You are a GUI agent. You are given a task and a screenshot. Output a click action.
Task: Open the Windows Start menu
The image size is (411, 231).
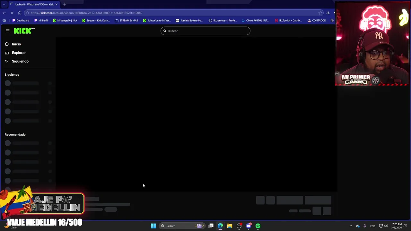point(153,226)
